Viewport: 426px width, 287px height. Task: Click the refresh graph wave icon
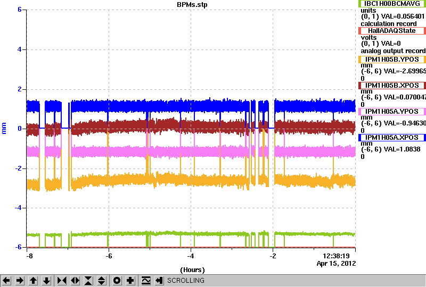[146, 281]
